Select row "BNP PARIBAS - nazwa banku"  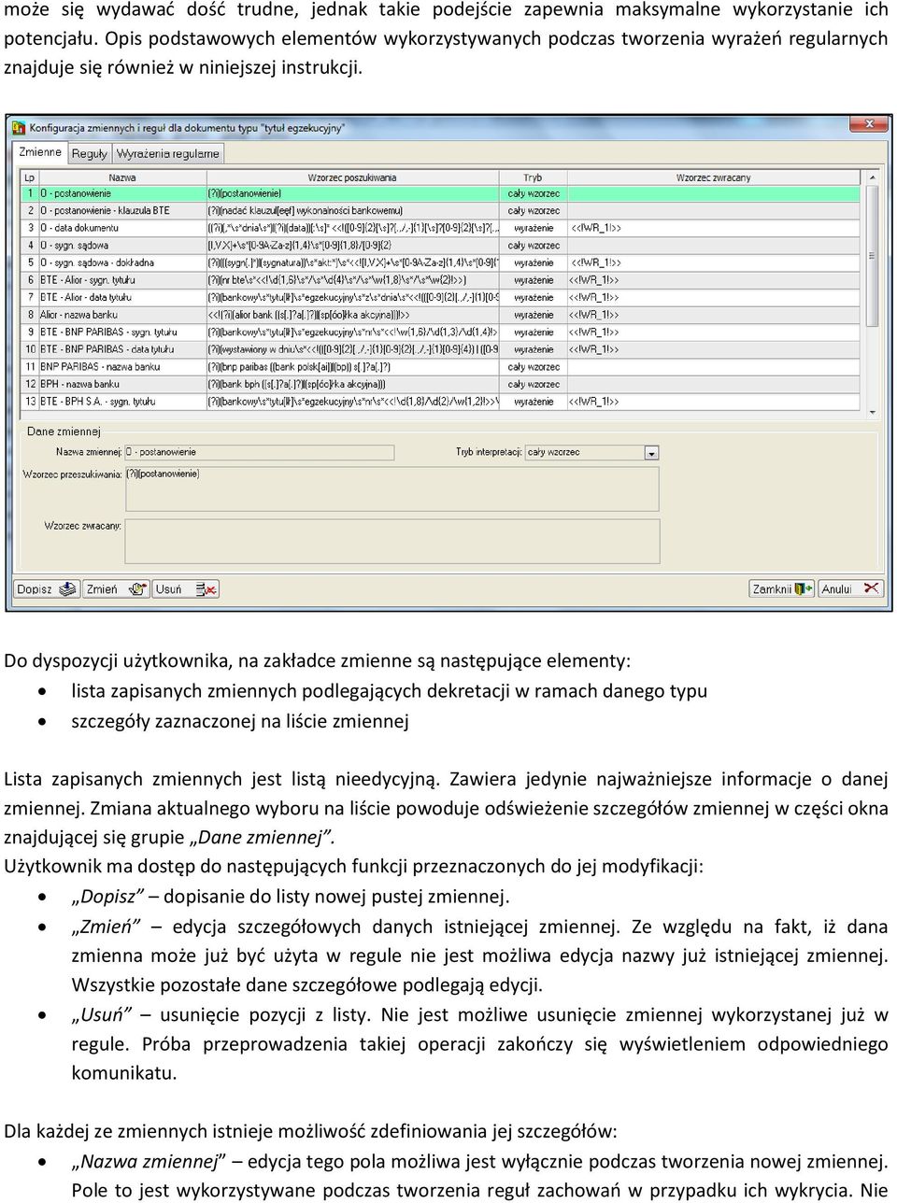(x=439, y=367)
